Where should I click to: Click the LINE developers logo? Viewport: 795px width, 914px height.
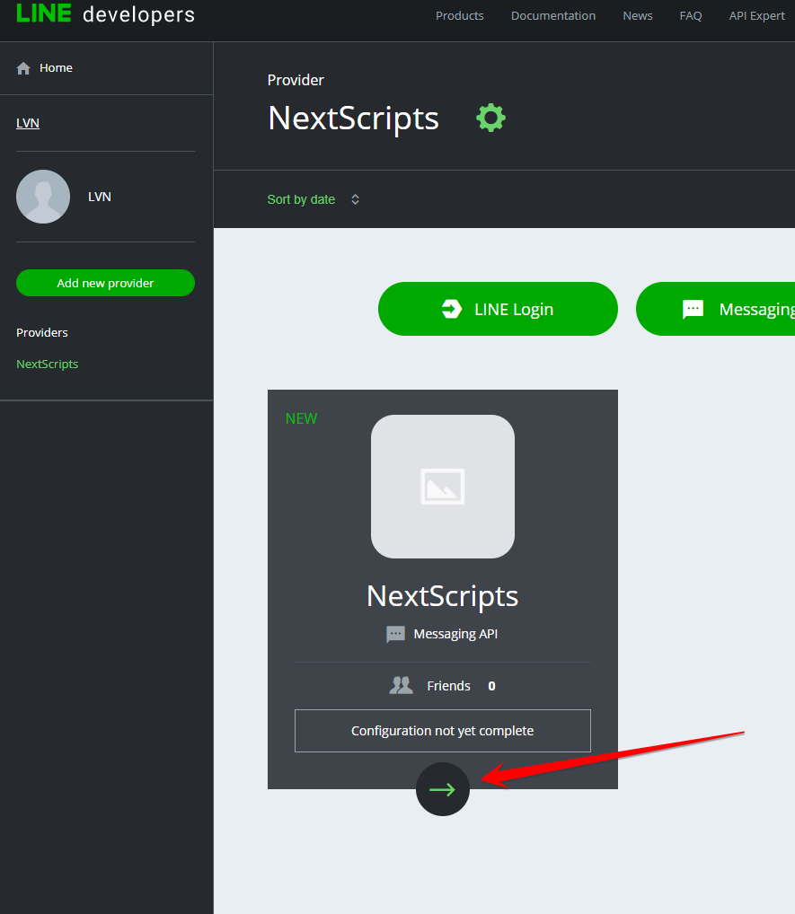[105, 15]
